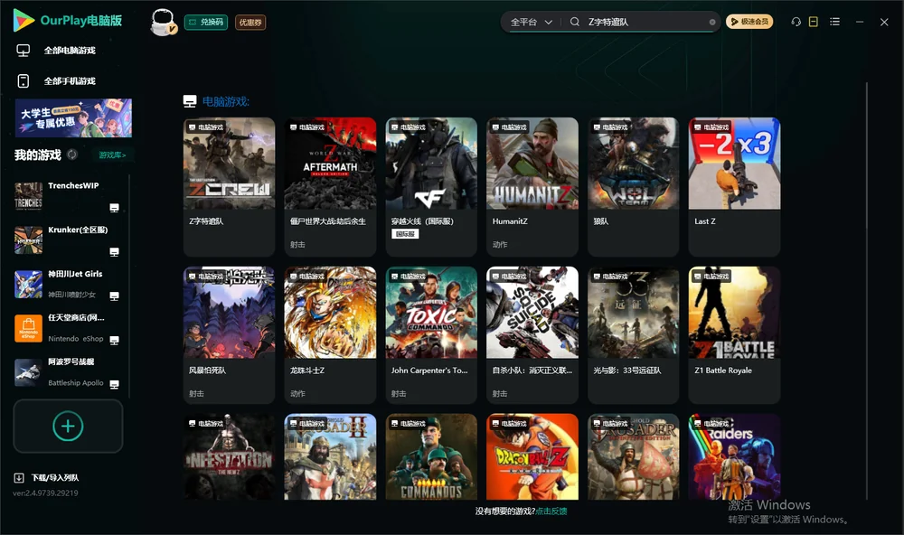Click the PC icon in Krunker row
The width and height of the screenshot is (904, 535).
point(114,252)
